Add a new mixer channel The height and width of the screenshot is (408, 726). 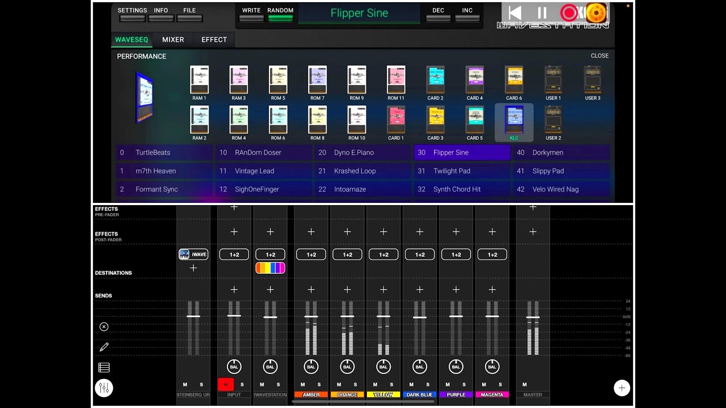622,388
